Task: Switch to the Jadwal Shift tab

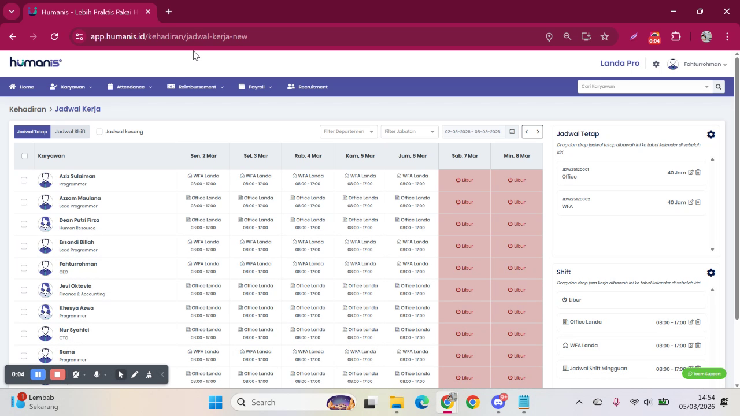Action: pos(70,132)
